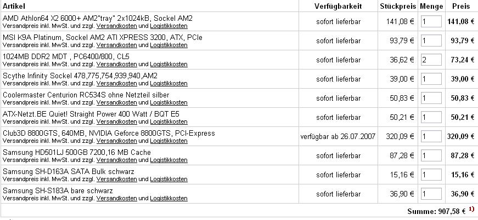Open Logistikkosten link under AMD Athlon64
This screenshot has width=478, height=220.
pyautogui.click(x=168, y=26)
